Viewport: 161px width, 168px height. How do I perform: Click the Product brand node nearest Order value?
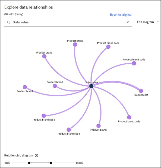55,86
